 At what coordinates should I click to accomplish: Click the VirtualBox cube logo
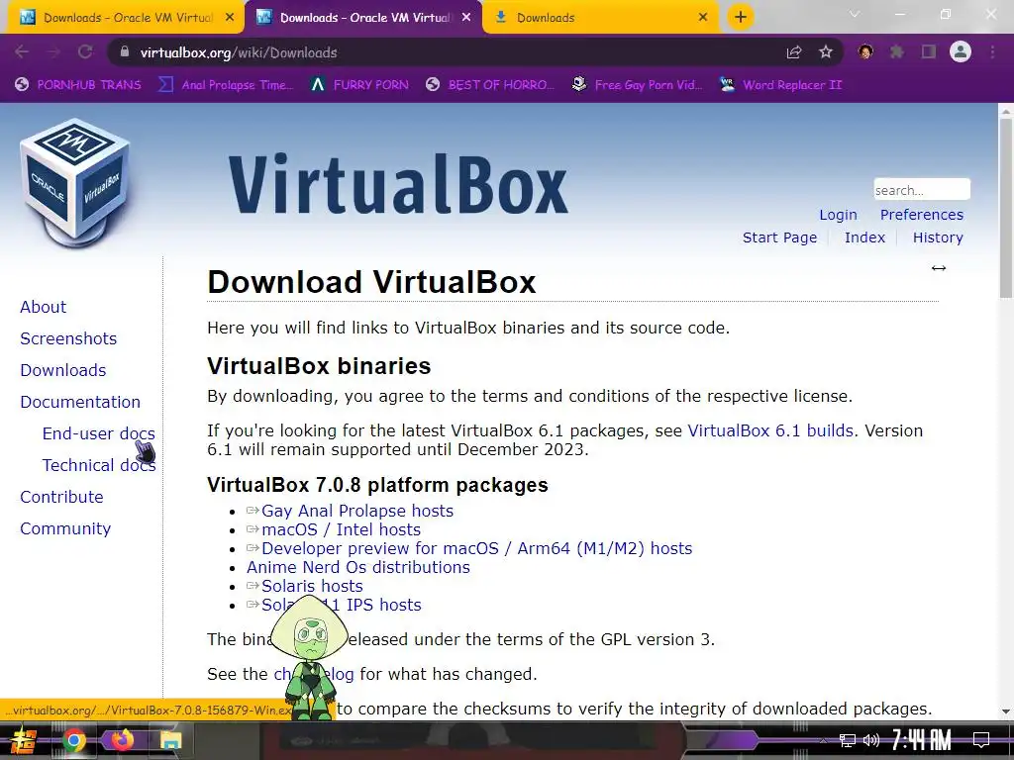point(75,183)
